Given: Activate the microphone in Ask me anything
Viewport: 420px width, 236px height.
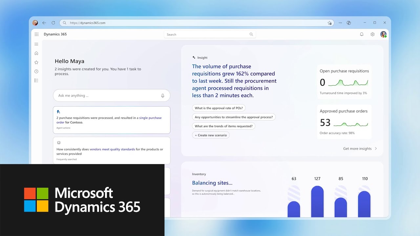Looking at the screenshot, I should (x=162, y=96).
